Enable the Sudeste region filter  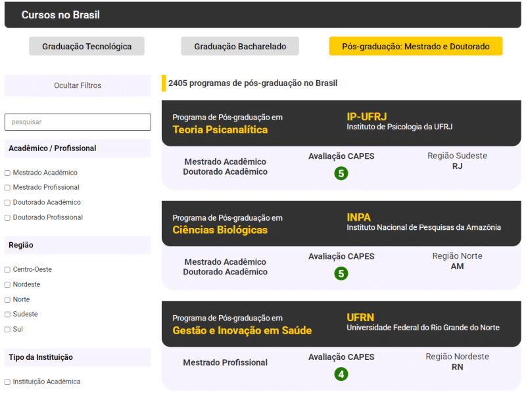[x=7, y=315]
